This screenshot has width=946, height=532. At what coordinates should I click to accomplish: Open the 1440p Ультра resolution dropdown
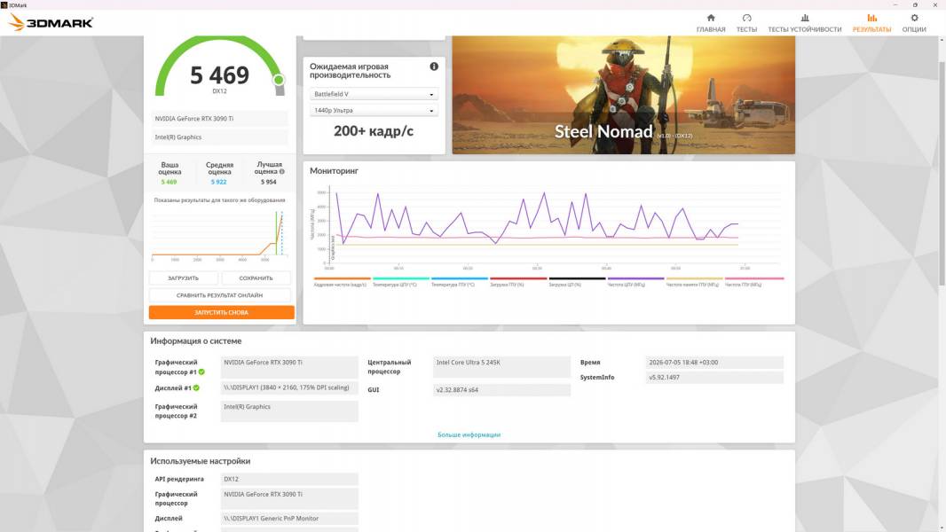pyautogui.click(x=374, y=110)
